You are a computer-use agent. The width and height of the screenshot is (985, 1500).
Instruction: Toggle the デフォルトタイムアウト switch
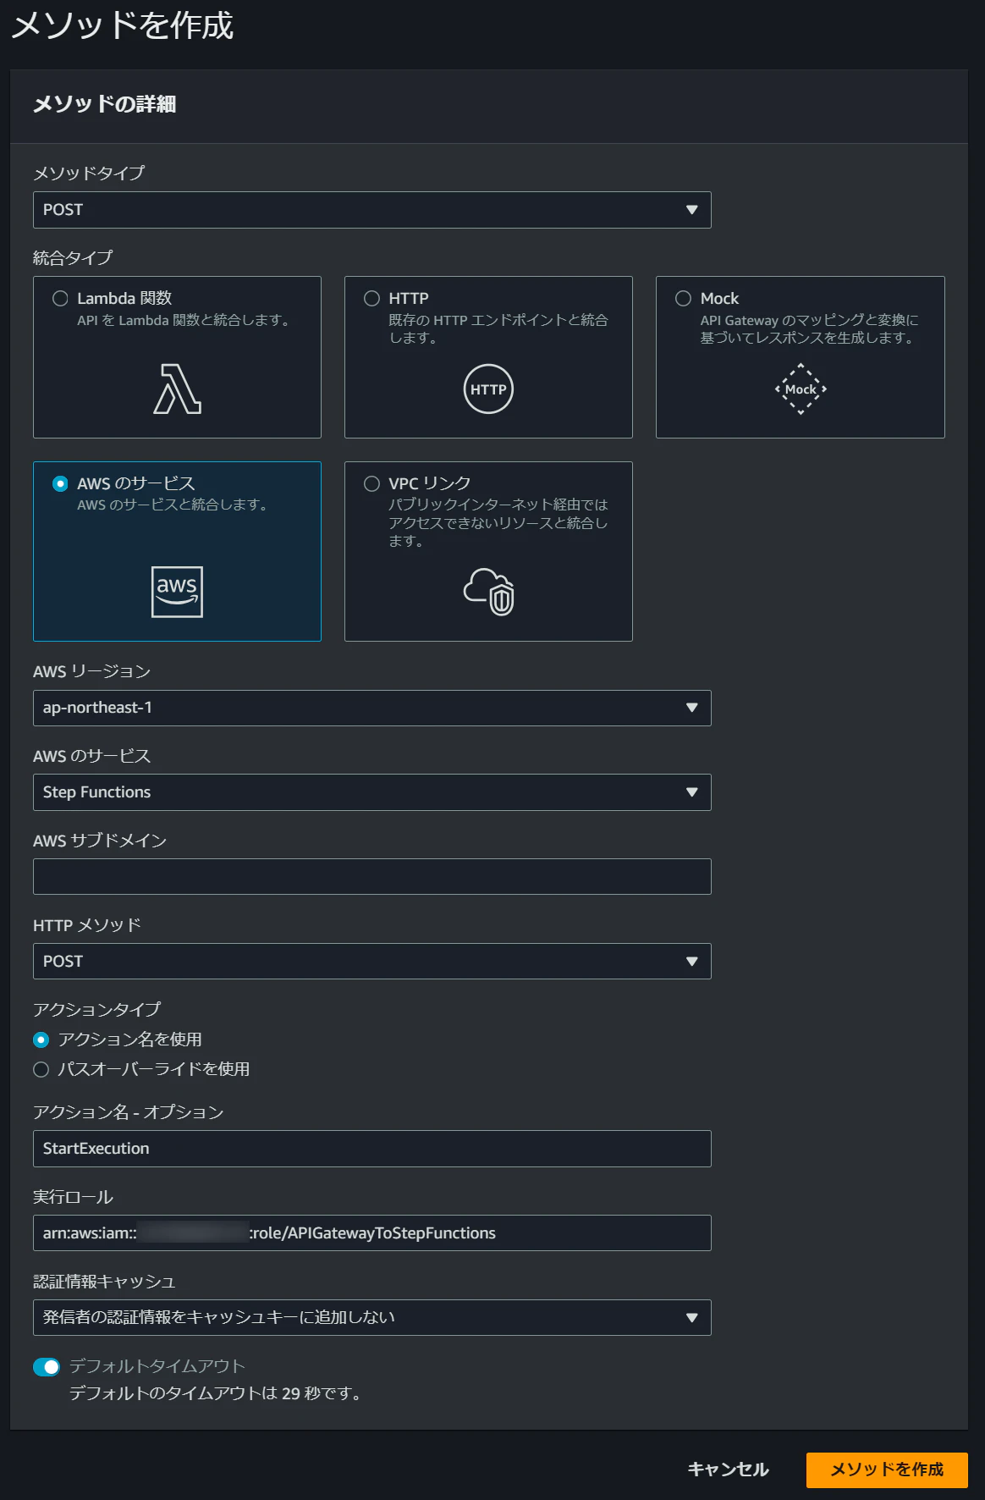47,1366
